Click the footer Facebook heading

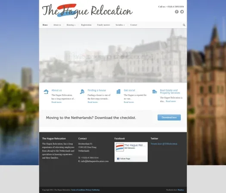click(x=120, y=139)
